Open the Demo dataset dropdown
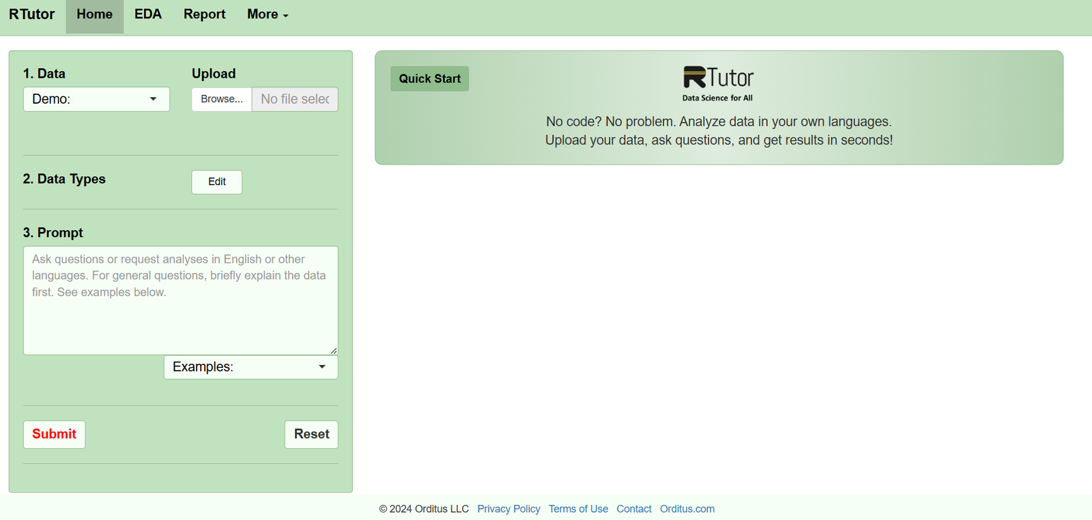 96,100
